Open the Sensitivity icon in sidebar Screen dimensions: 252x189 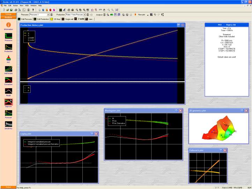tap(8, 124)
